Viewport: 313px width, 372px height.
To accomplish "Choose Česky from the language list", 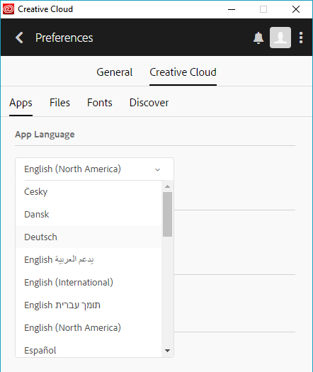I will 89,191.
